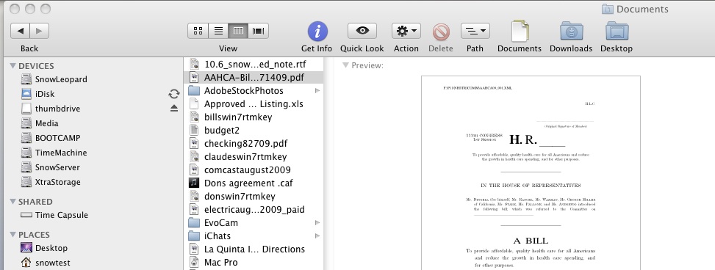Select Approved ... Listing.xls file
The image size is (715, 270).
pyautogui.click(x=254, y=103)
